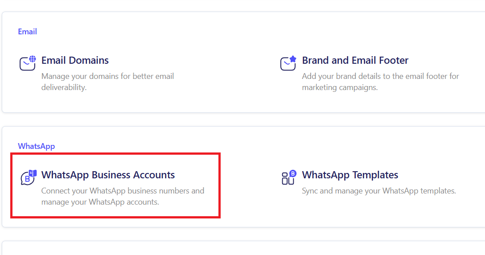The image size is (485, 255).
Task: Click the WhatsApp Templates grid icon
Action: pos(288,179)
